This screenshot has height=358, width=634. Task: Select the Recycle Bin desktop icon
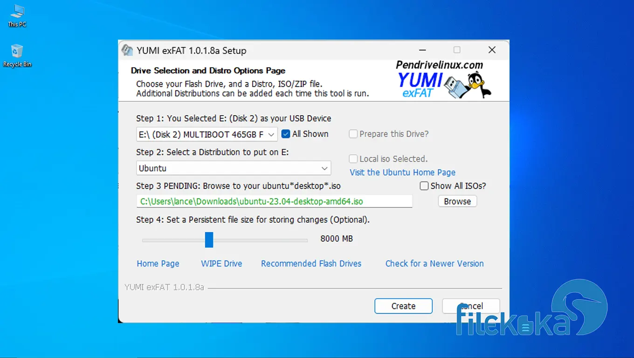17,56
